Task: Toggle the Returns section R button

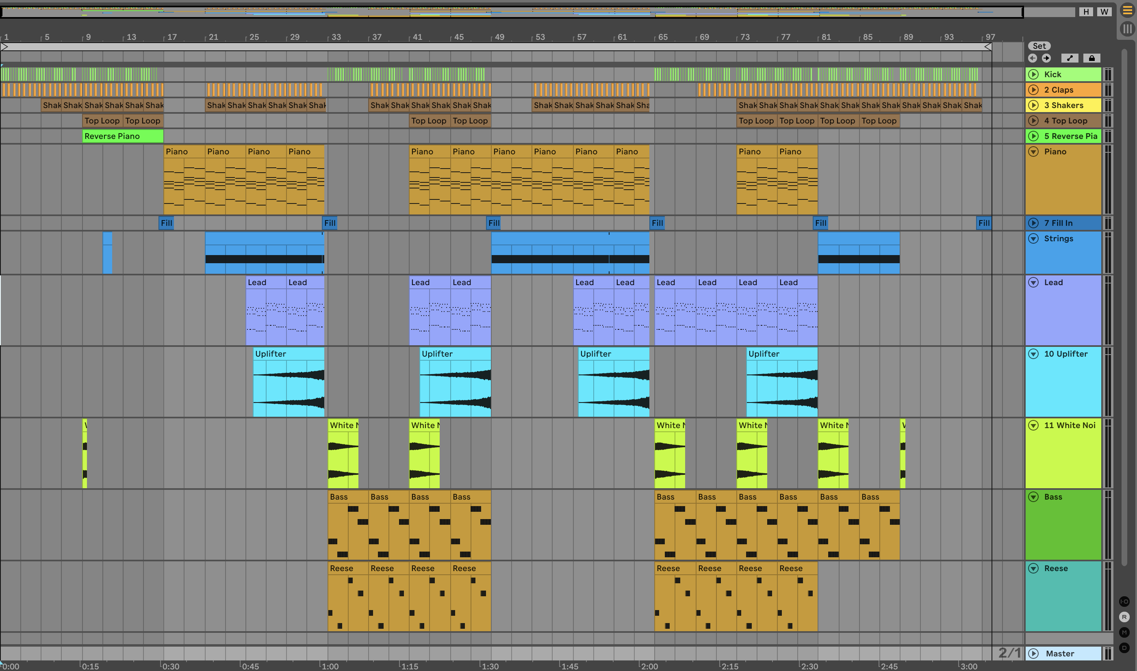Action: pyautogui.click(x=1124, y=617)
